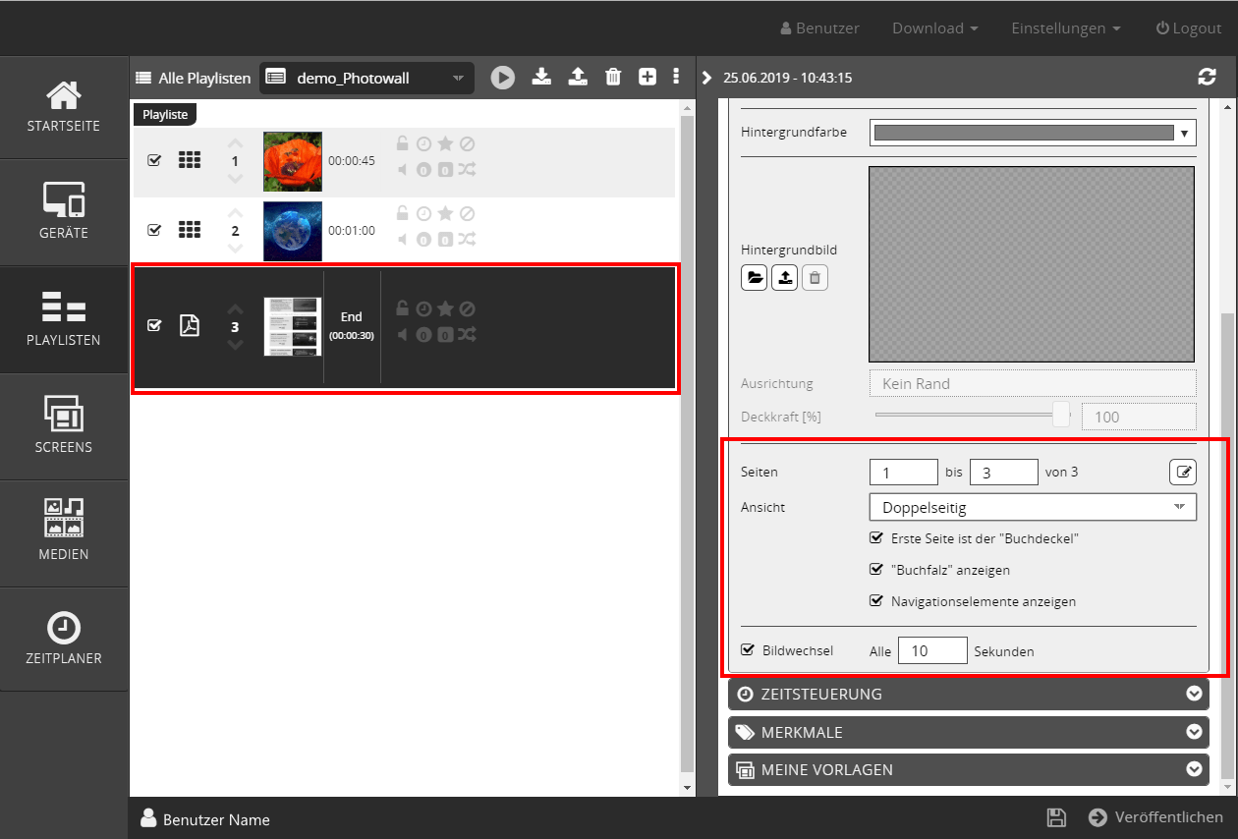The width and height of the screenshot is (1238, 839).
Task: Click the save disk icon at bottom
Action: (x=1056, y=817)
